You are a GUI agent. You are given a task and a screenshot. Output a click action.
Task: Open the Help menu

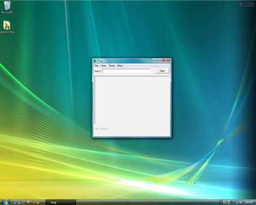coord(120,65)
